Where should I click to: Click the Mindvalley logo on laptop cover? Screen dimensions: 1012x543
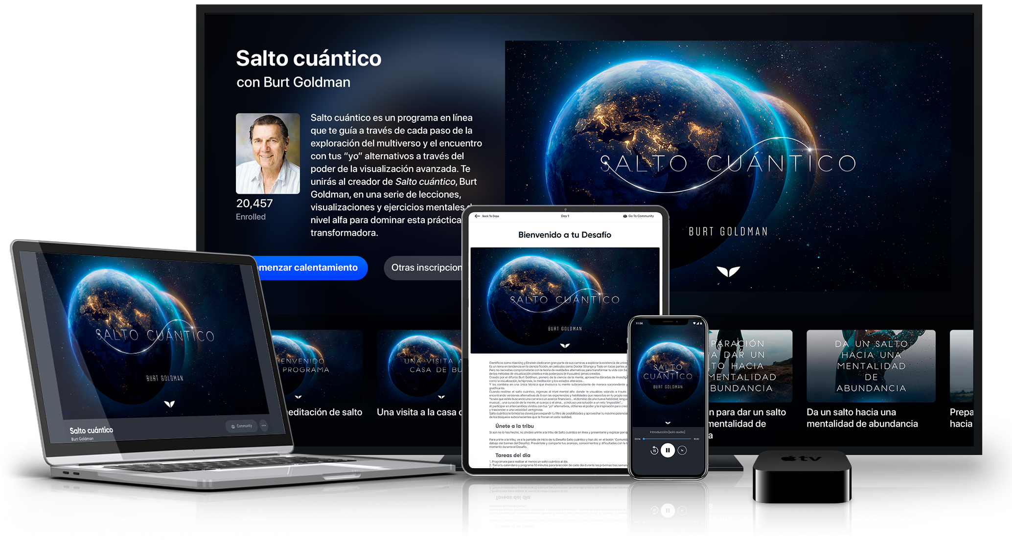[x=169, y=404]
